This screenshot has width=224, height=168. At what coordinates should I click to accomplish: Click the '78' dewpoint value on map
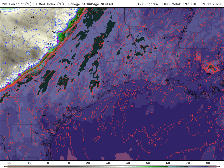click(x=209, y=74)
